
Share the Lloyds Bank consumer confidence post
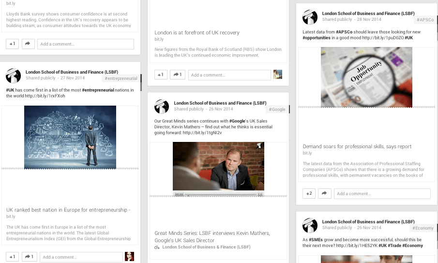click(x=28, y=44)
